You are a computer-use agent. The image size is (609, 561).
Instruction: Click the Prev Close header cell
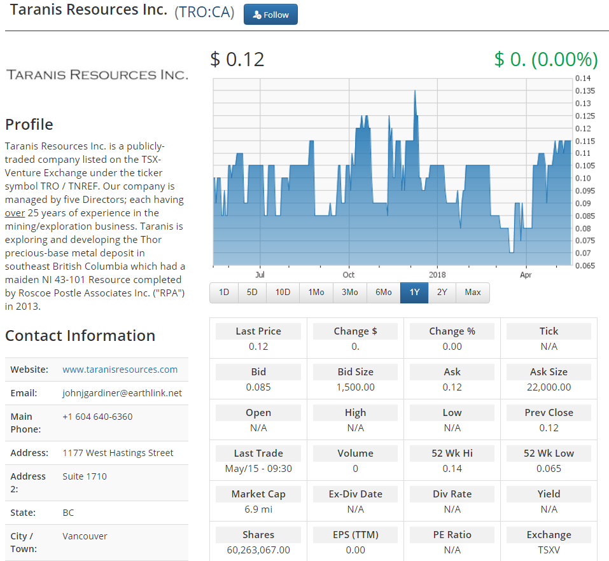549,413
